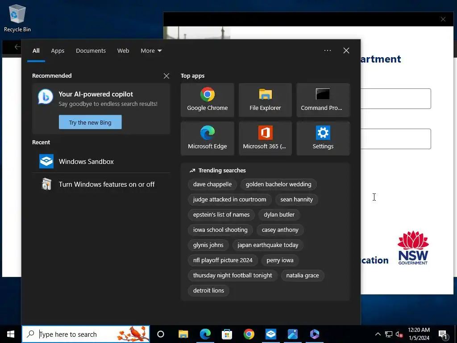This screenshot has height=343, width=457.
Task: Close the search panel
Action: point(346,50)
